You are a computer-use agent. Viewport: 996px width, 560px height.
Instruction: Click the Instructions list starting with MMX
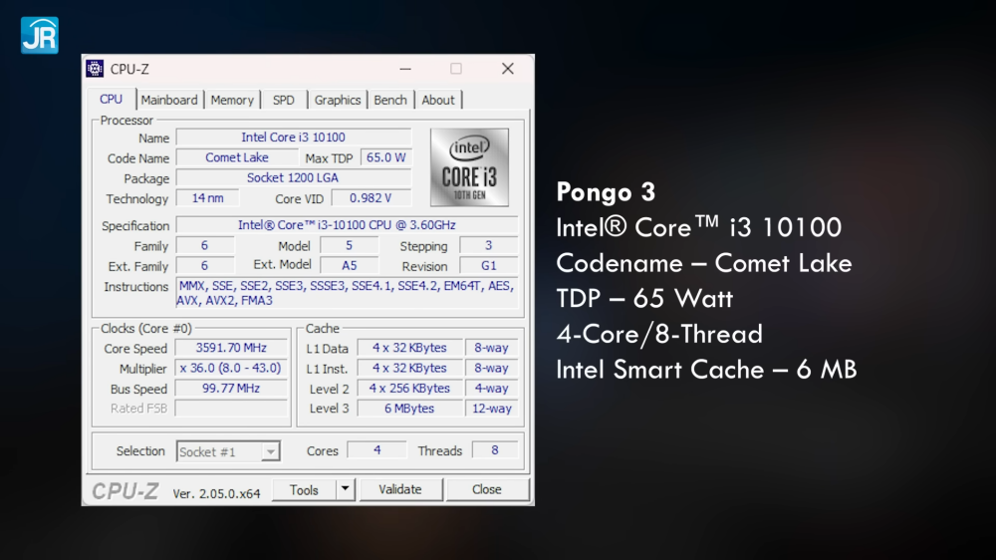[x=347, y=293]
